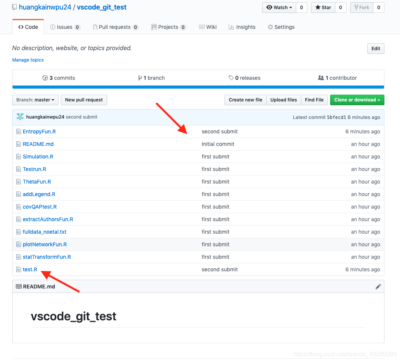Image resolution: width=400 pixels, height=361 pixels.
Task: Open the Branch: master dropdown
Action: 35,100
